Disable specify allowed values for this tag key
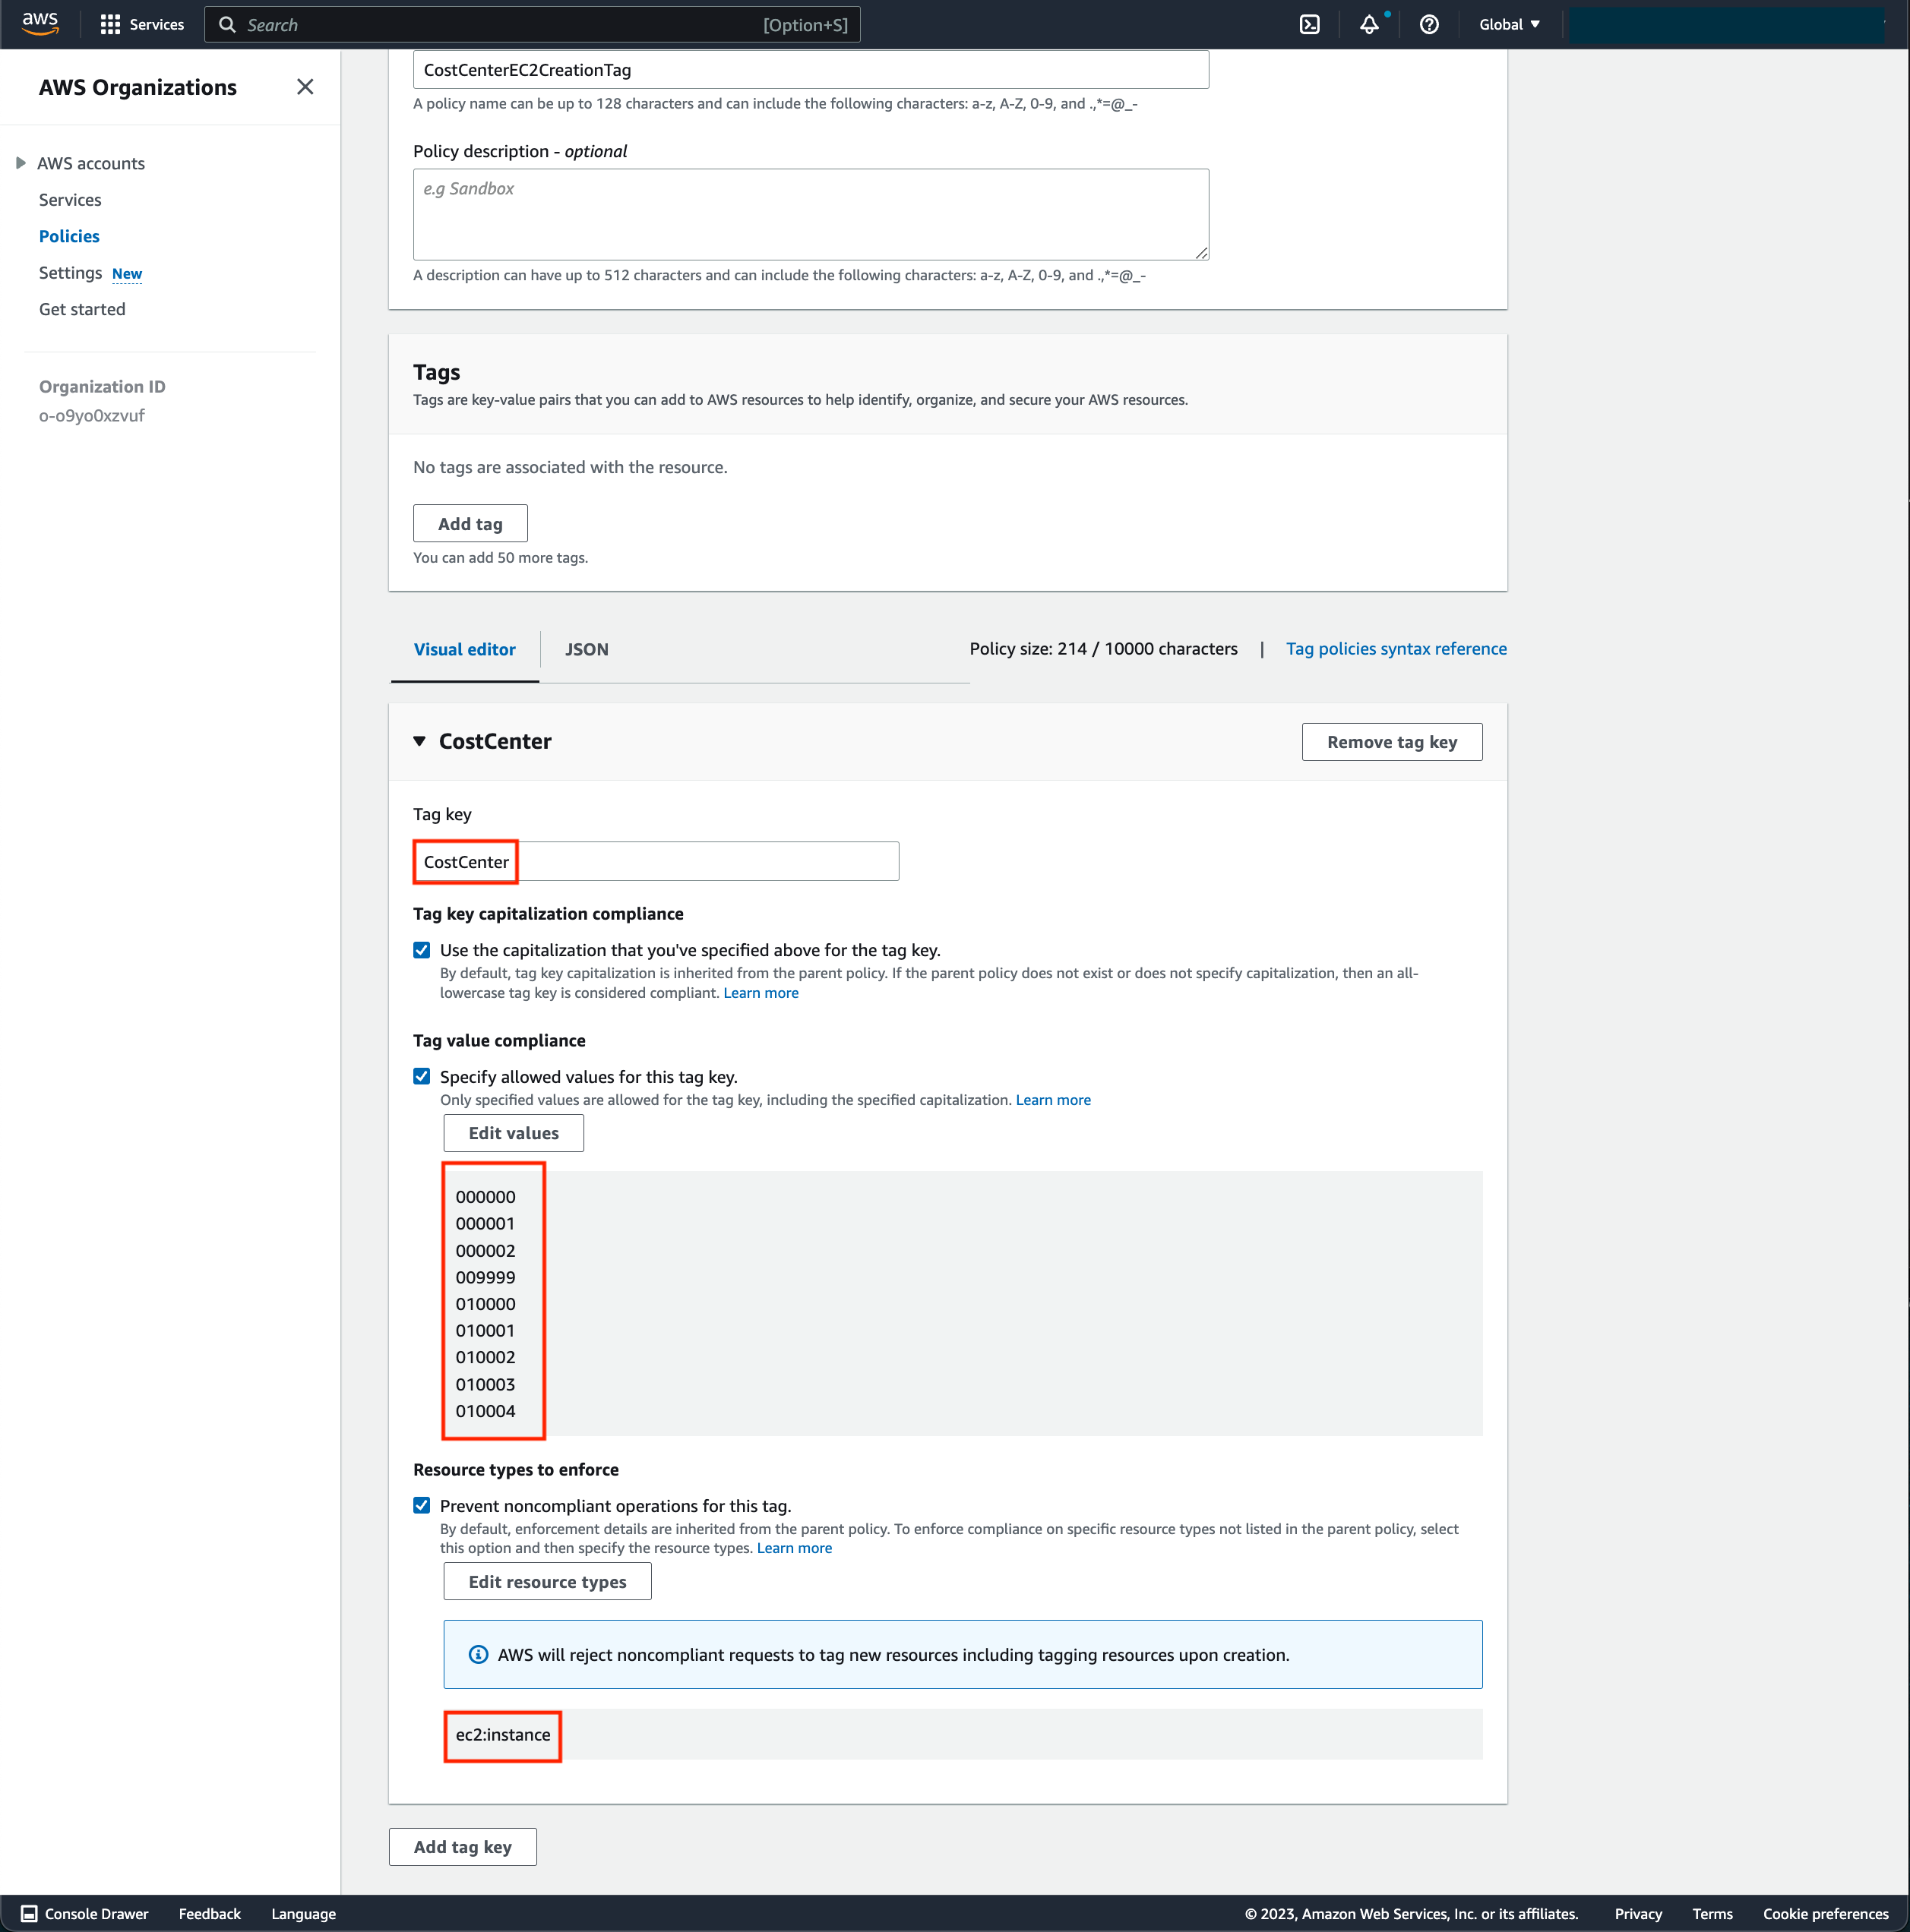The width and height of the screenshot is (1910, 1932). pos(422,1075)
